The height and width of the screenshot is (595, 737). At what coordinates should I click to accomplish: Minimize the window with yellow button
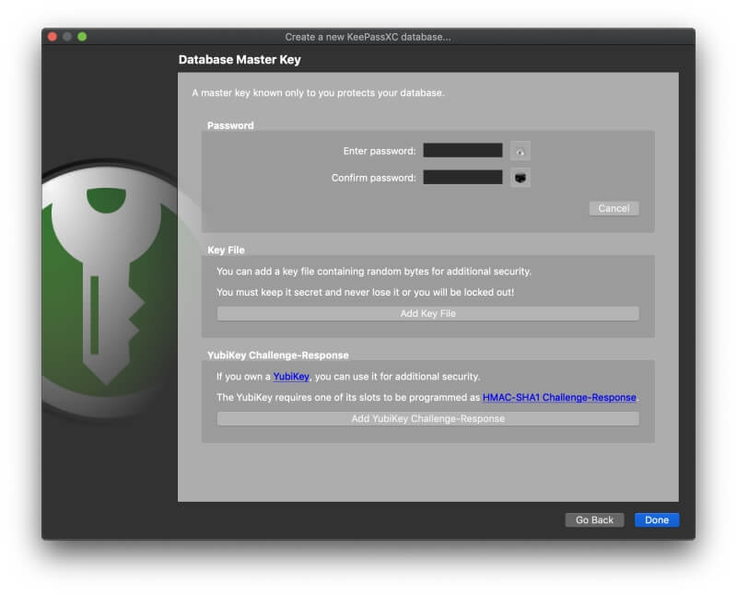coord(67,37)
